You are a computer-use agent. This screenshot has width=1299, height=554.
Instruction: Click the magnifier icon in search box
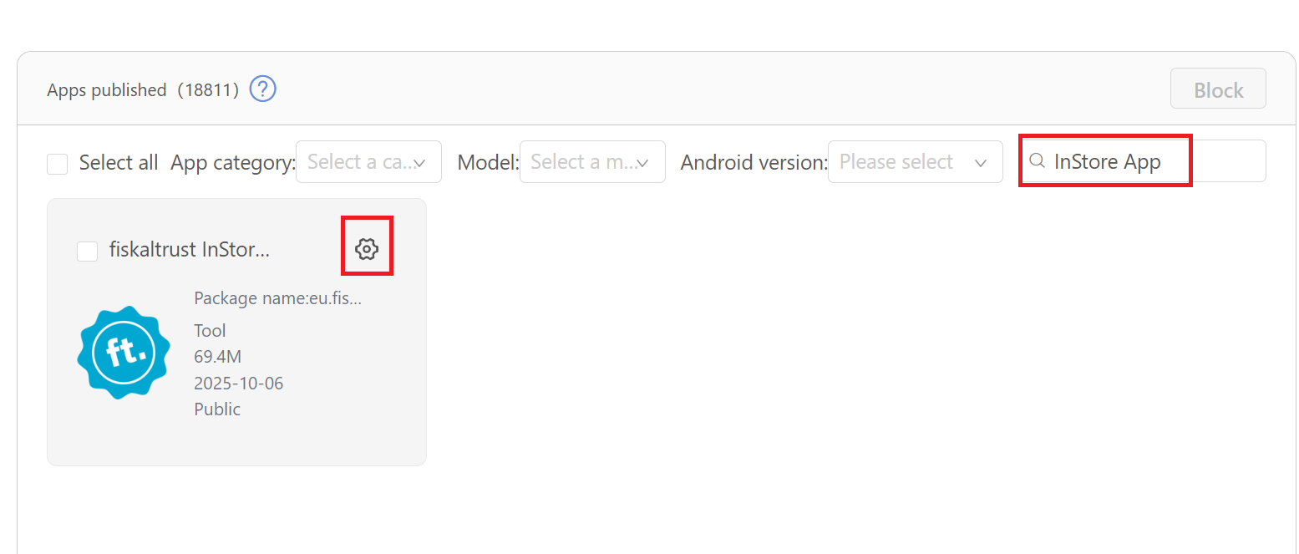click(x=1037, y=161)
